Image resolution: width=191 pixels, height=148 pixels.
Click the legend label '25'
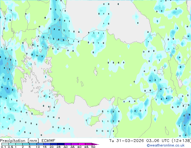[58, 147]
